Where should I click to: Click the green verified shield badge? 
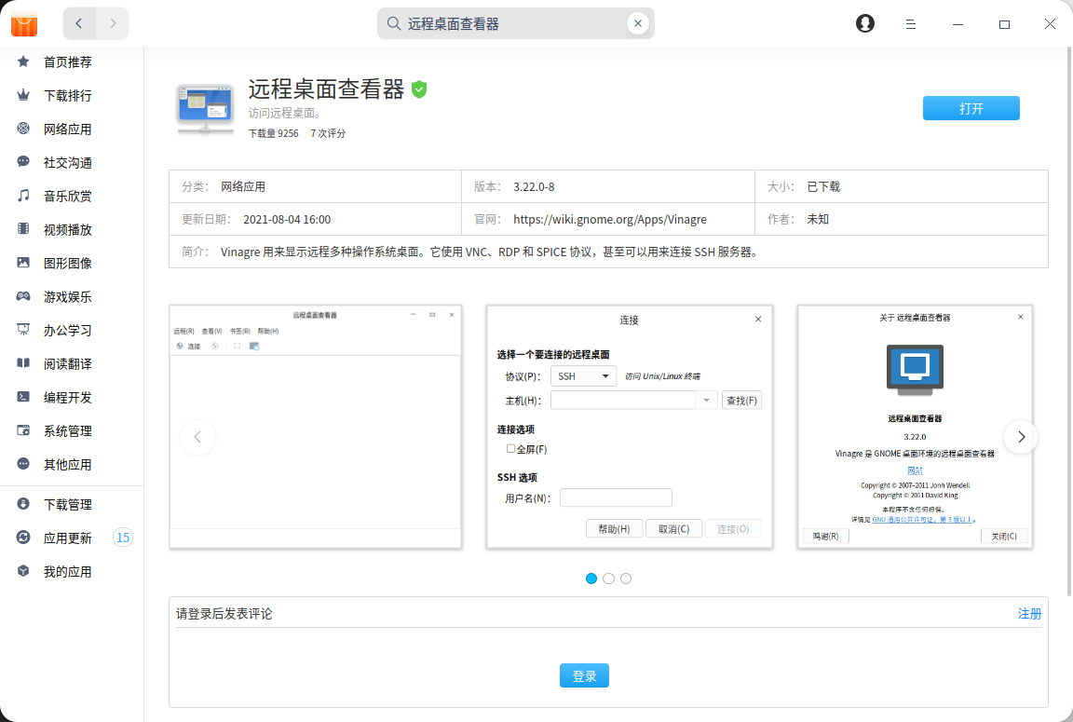pyautogui.click(x=419, y=89)
